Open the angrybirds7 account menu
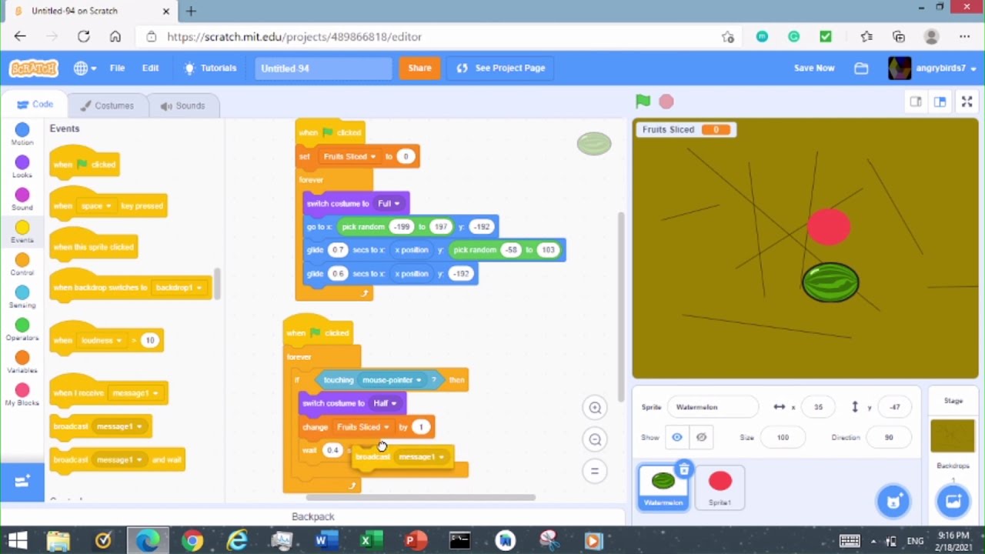The image size is (985, 554). (x=933, y=68)
